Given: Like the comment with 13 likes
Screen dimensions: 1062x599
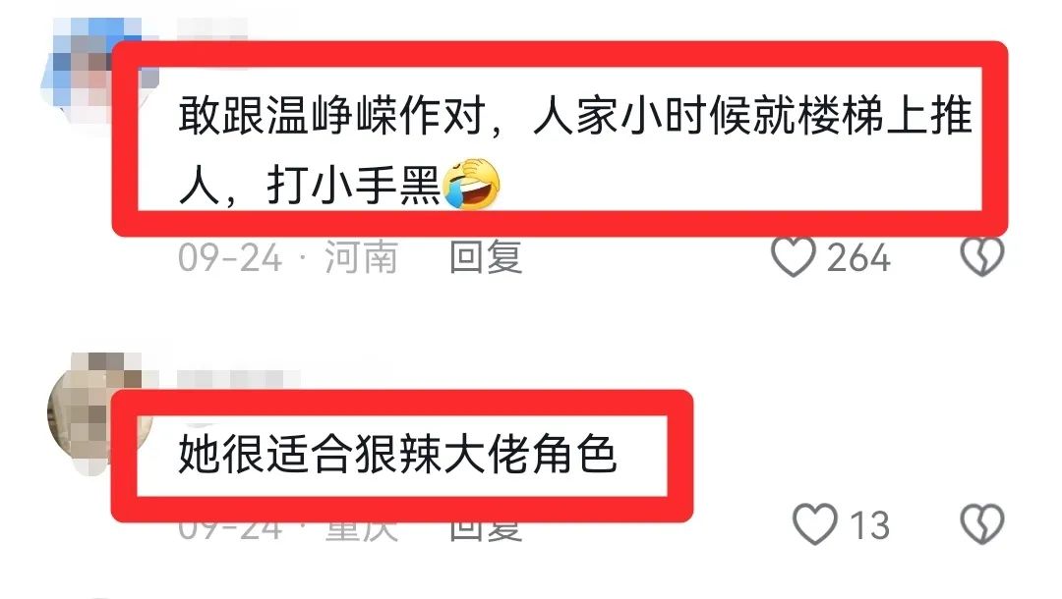Looking at the screenshot, I should pos(815,524).
